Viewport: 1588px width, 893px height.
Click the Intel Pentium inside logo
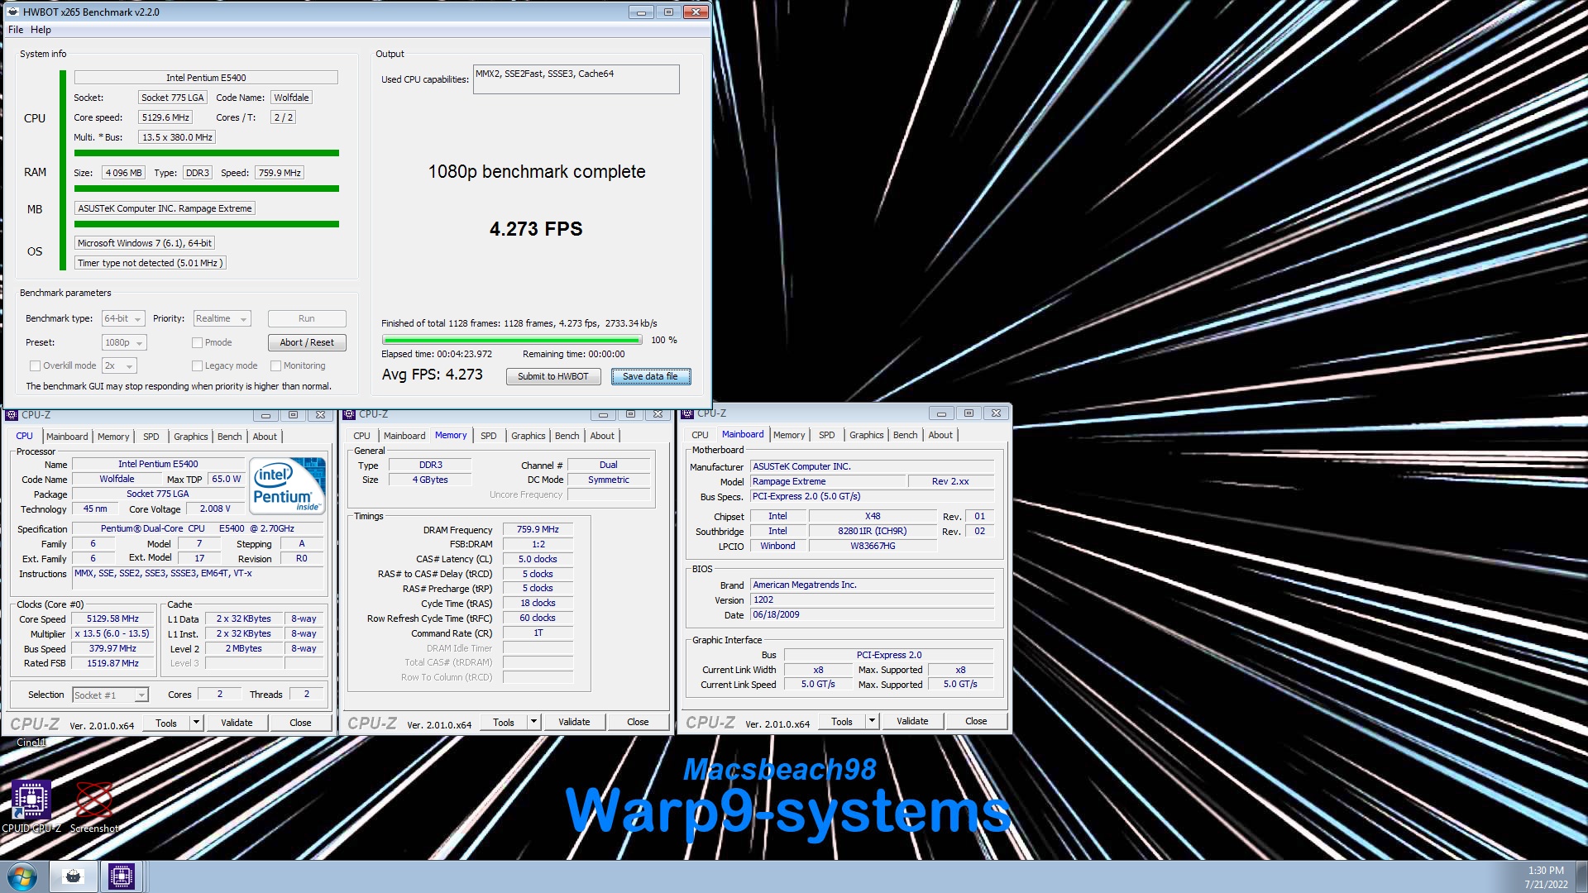[x=287, y=486]
